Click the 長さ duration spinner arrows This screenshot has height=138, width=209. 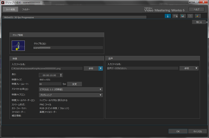click(61, 75)
